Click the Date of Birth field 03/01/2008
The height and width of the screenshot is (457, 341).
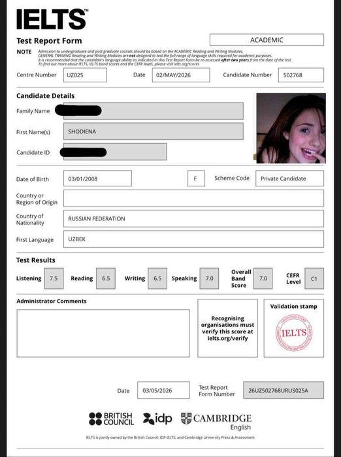(97, 178)
